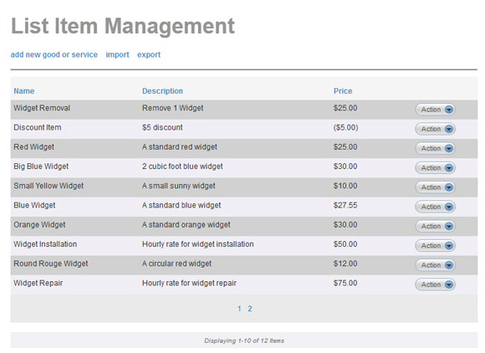This screenshot has width=485, height=353.
Task: Click 'A small sunny widget' description
Action: (179, 186)
